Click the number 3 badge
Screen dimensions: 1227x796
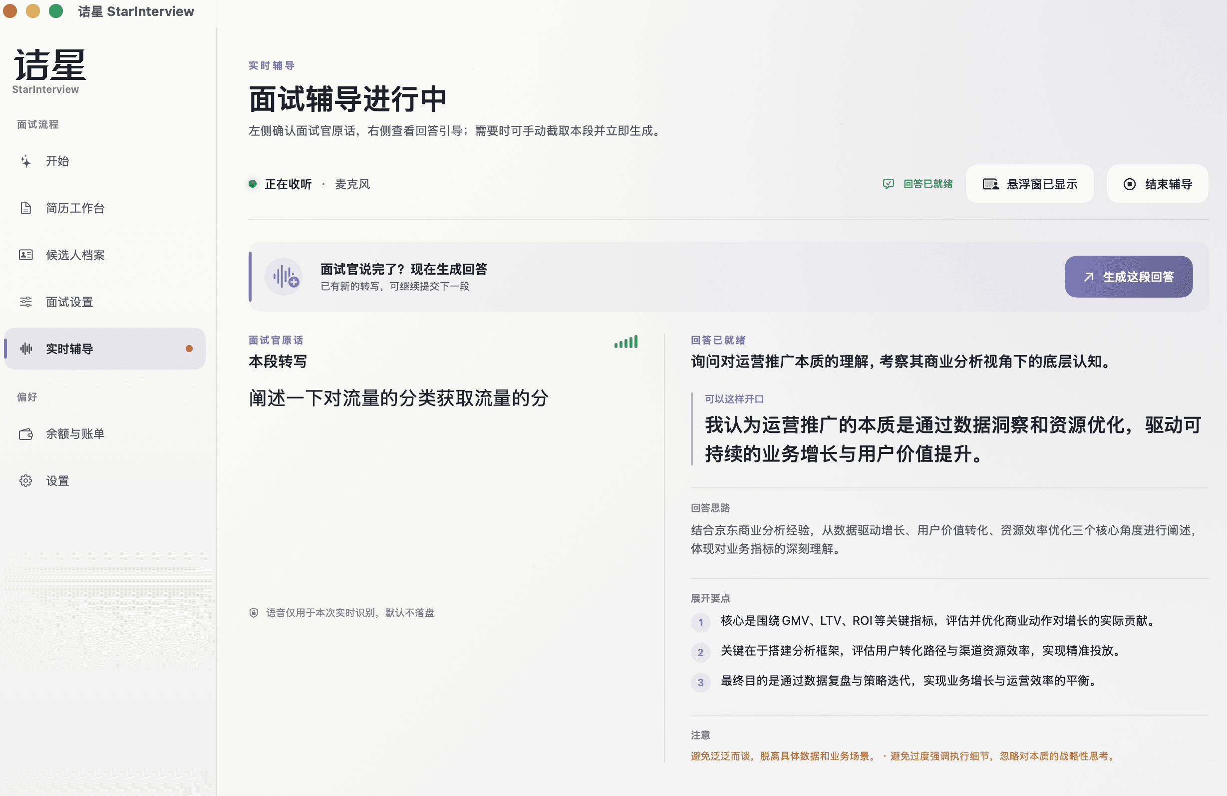701,682
